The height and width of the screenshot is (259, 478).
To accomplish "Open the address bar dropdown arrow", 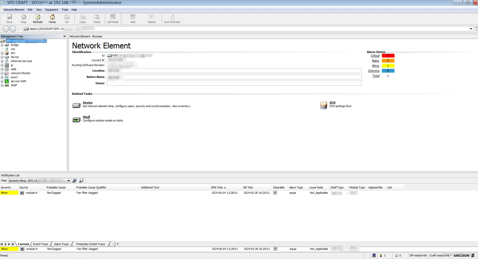I will [x=471, y=29].
